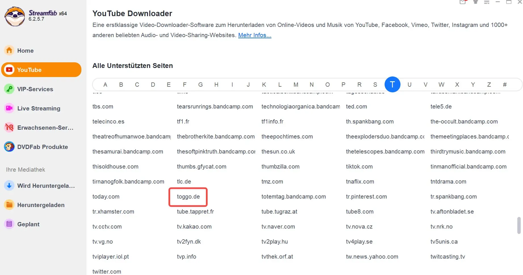The height and width of the screenshot is (275, 523).
Task: Follow the Mehr Infos... link
Action: pos(255,35)
